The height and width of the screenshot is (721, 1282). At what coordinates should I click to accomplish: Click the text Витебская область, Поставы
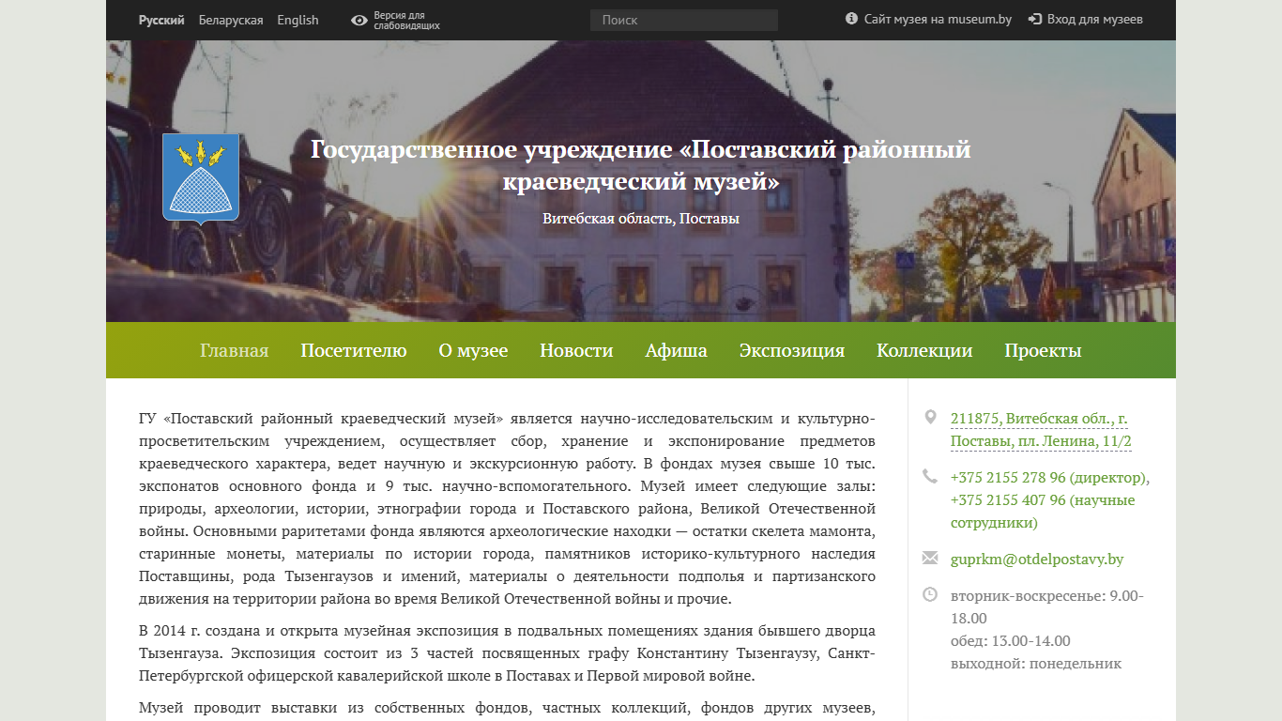point(641,218)
